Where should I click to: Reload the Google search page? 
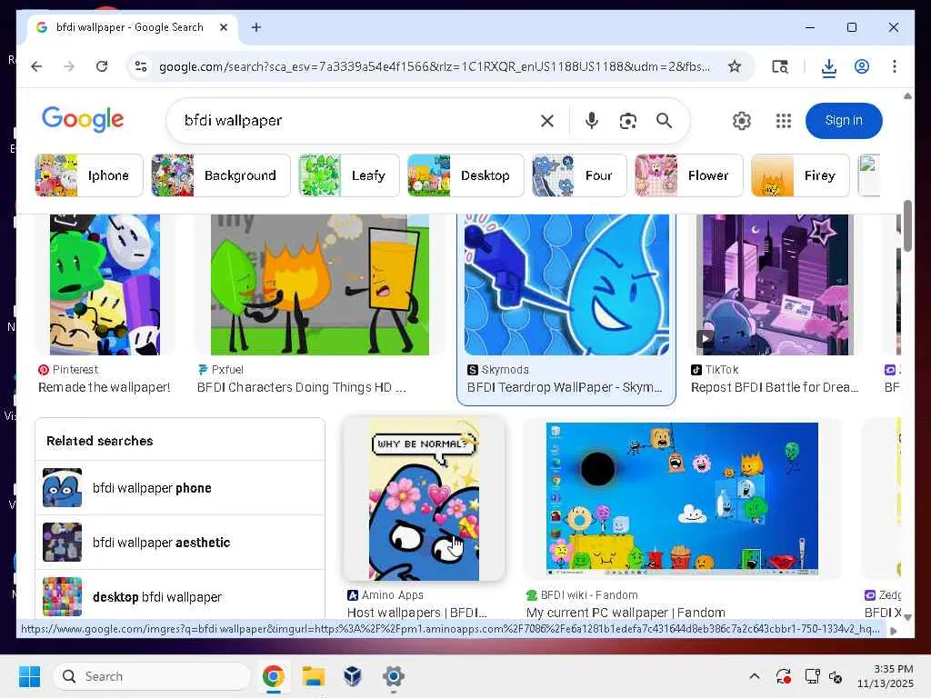102,66
